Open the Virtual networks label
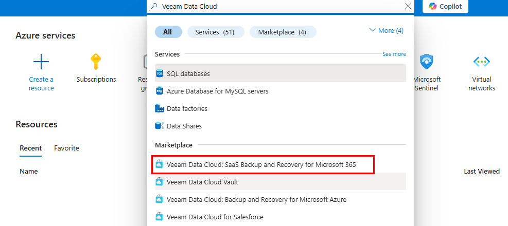This screenshot has height=226, width=508. click(x=482, y=84)
